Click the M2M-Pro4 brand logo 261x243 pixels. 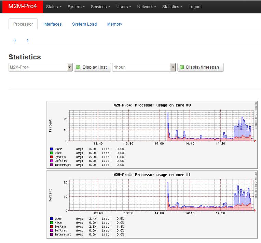pyautogui.click(x=23, y=6)
